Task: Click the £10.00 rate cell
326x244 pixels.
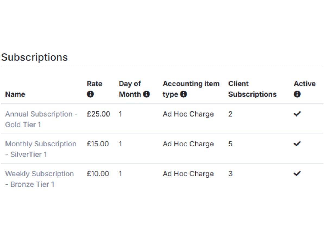Action: [98, 174]
